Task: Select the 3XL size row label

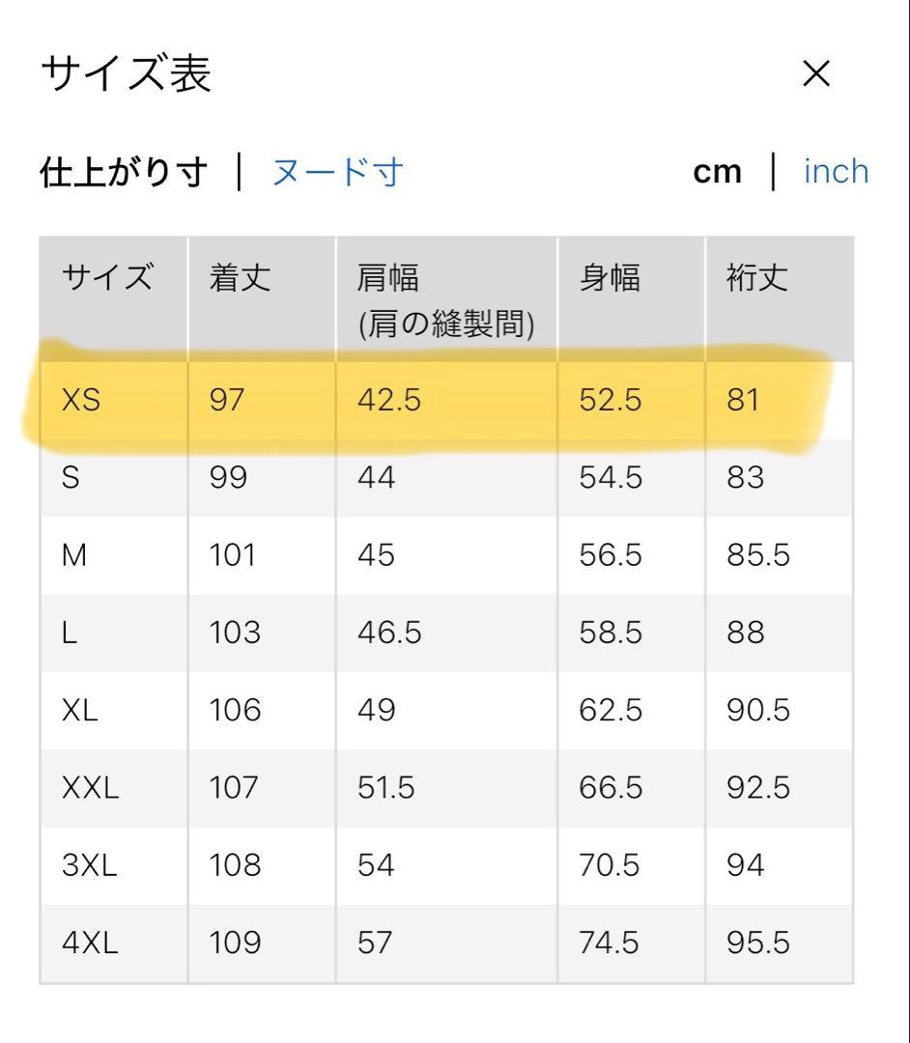Action: (89, 865)
